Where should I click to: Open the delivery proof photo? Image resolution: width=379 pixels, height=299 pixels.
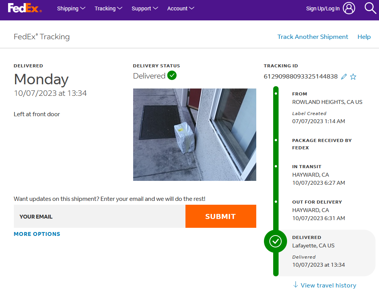(194, 134)
